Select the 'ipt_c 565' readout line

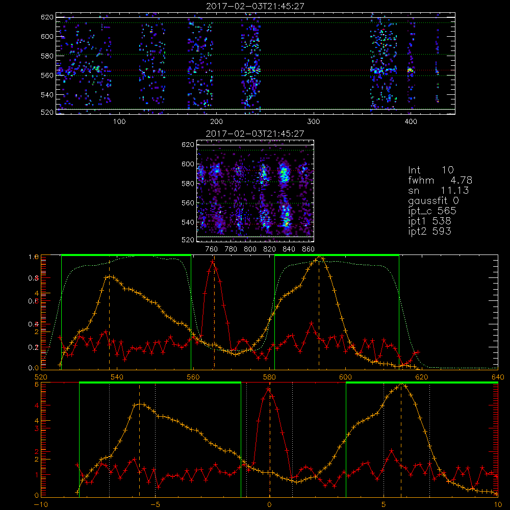tap(432, 211)
